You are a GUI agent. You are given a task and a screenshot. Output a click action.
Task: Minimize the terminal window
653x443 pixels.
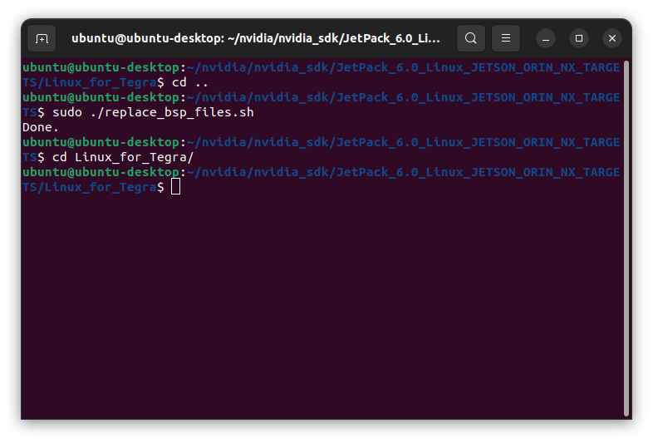546,39
